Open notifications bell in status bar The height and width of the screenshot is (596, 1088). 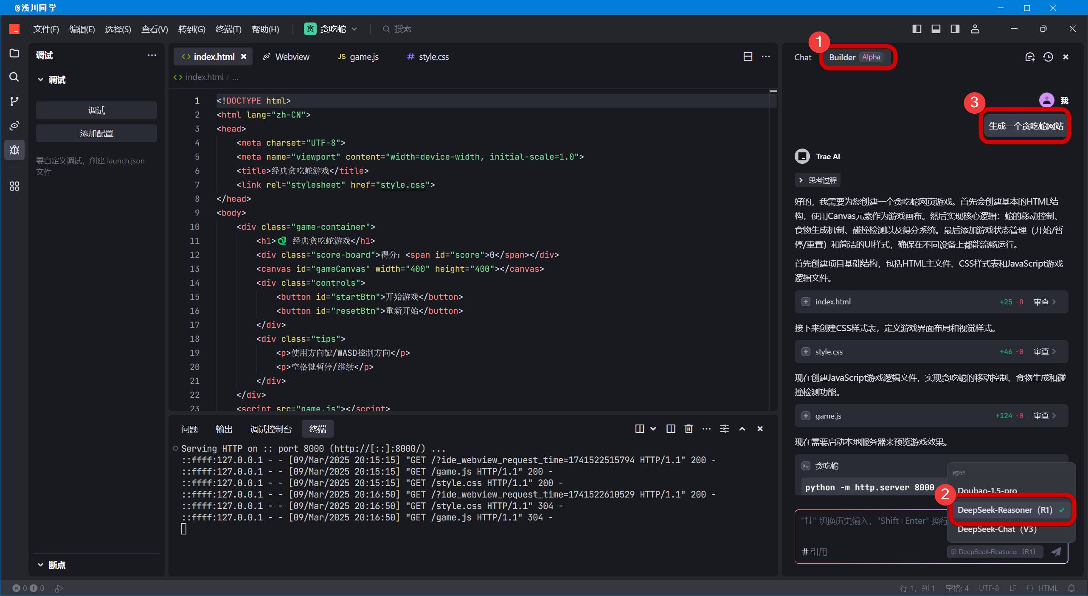click(1071, 588)
